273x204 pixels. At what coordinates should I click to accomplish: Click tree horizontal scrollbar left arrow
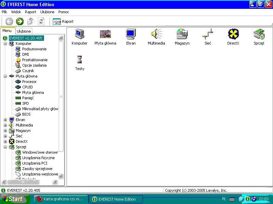pos(4,182)
